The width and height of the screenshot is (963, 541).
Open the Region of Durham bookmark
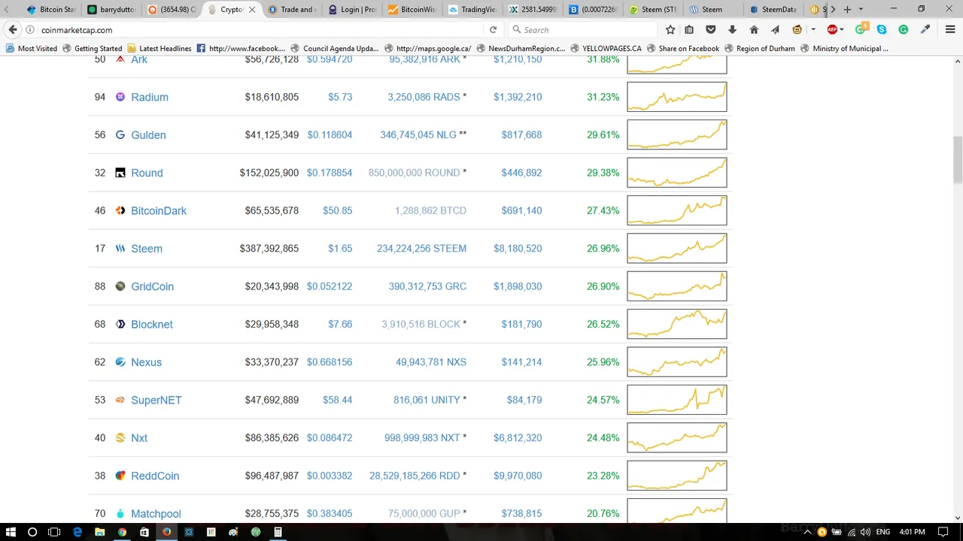759,48
